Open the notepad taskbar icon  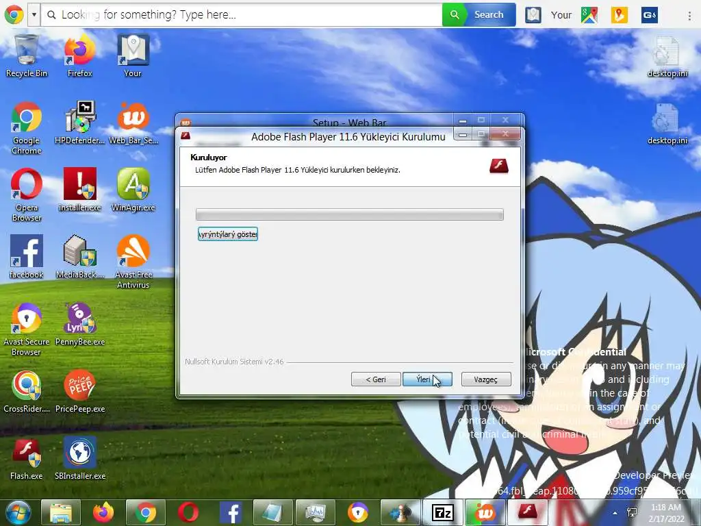pyautogui.click(x=273, y=512)
